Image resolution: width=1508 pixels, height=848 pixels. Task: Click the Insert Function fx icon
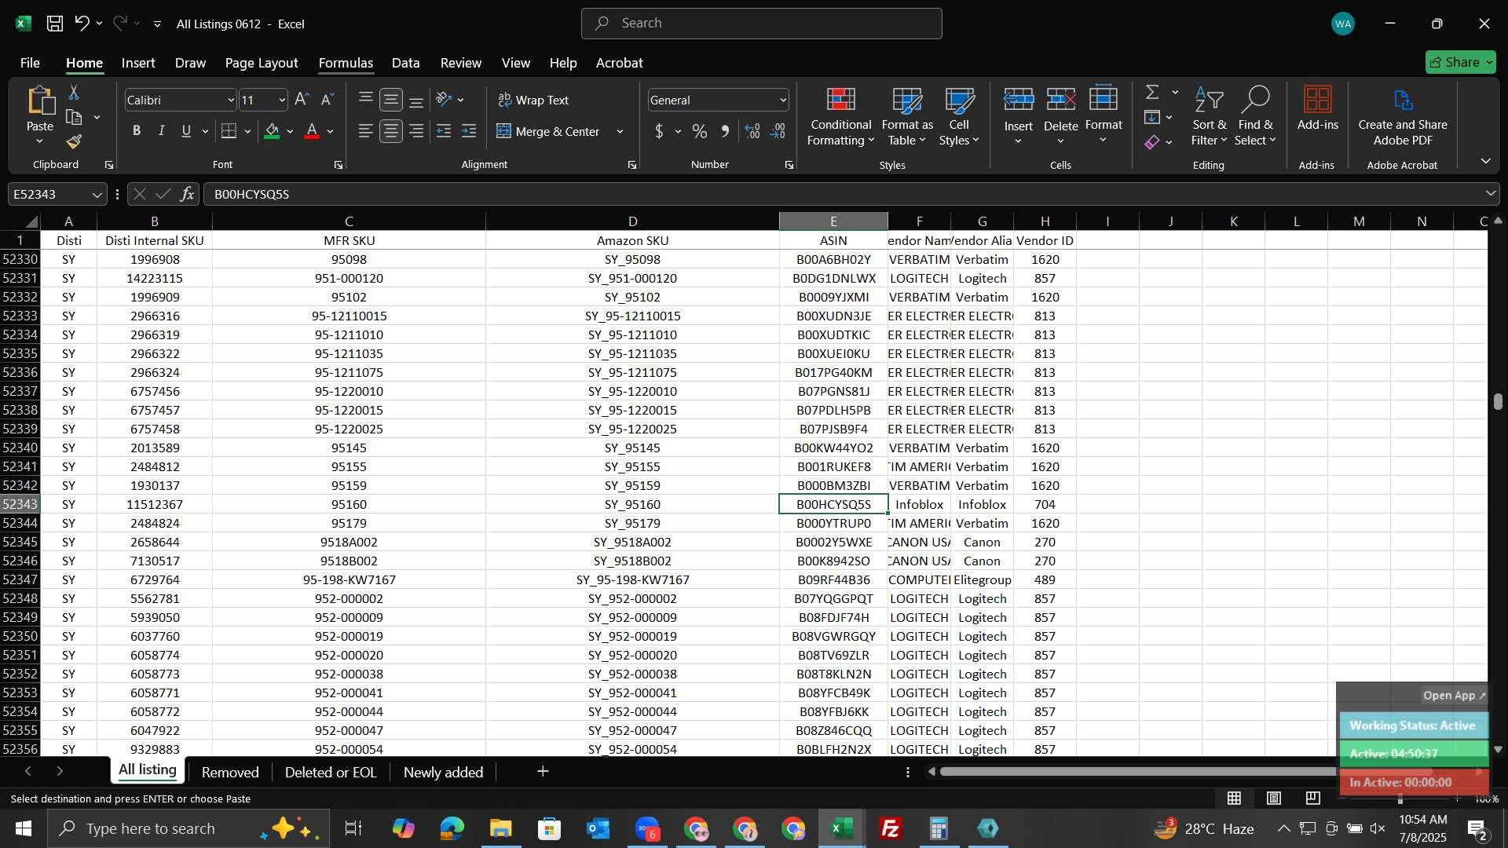tap(187, 194)
